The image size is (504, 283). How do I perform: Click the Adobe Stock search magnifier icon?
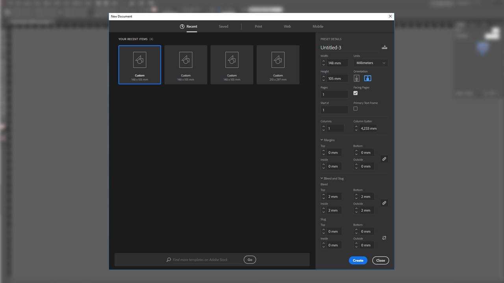pyautogui.click(x=169, y=260)
